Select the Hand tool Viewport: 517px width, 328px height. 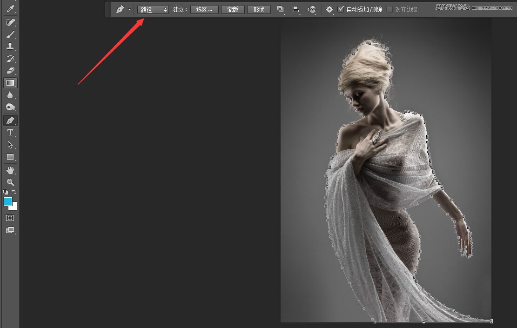coord(10,170)
